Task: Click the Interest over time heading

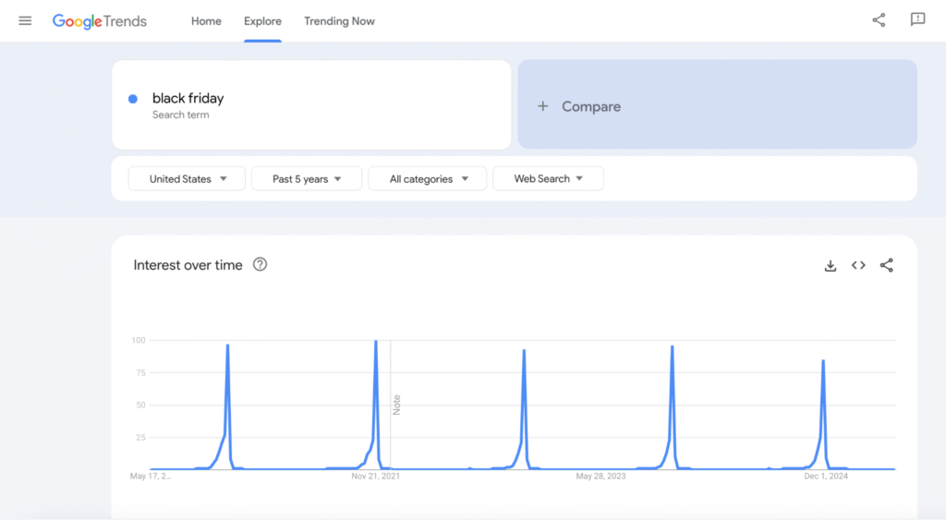Action: coord(188,265)
